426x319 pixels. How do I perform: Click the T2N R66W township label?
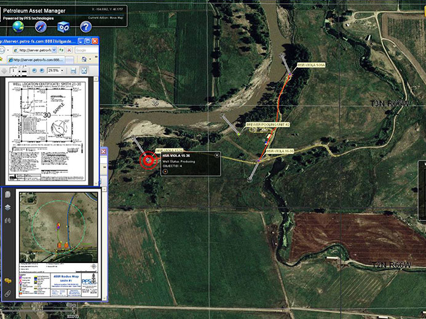pyautogui.click(x=391, y=265)
